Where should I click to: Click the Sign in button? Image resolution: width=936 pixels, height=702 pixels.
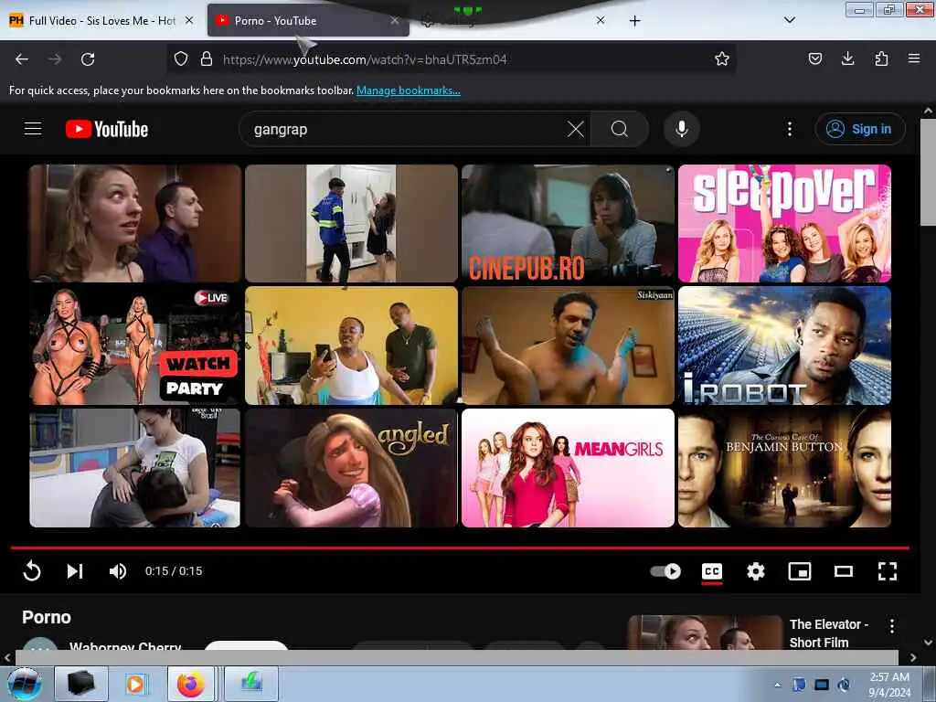coord(859,129)
